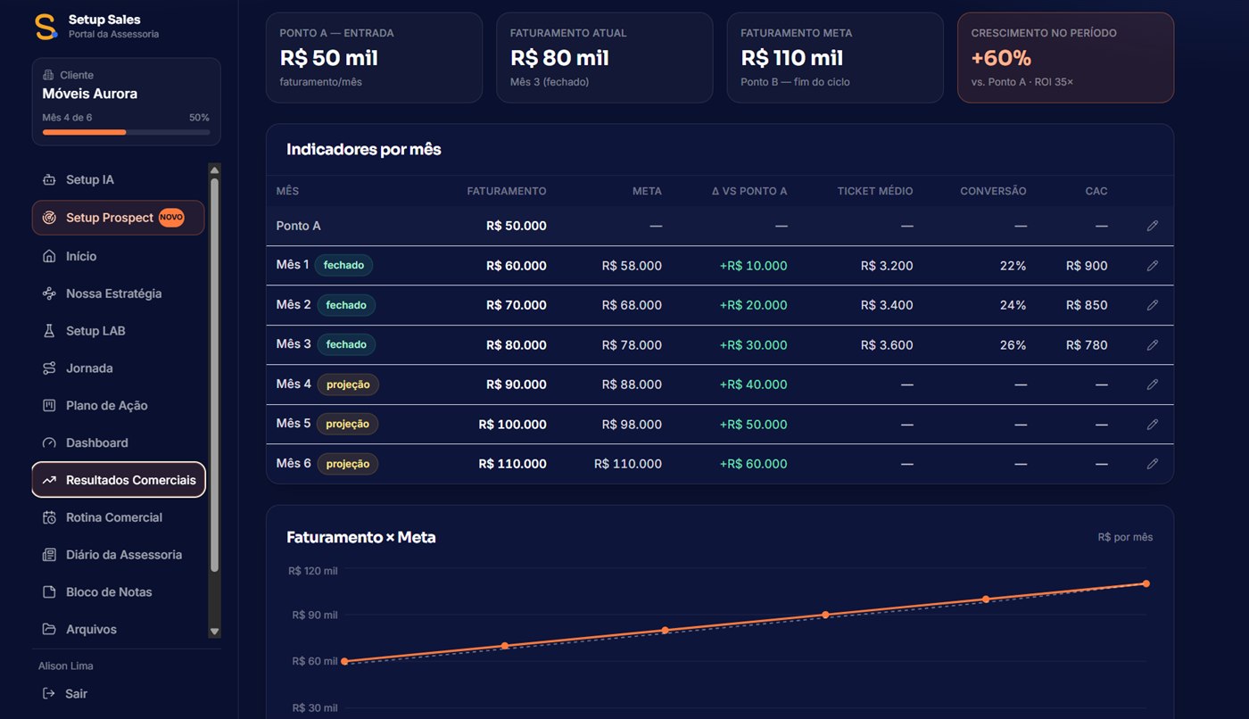Screen dimensions: 1249x719
Task: Click the Sair logout link
Action: tap(64, 694)
